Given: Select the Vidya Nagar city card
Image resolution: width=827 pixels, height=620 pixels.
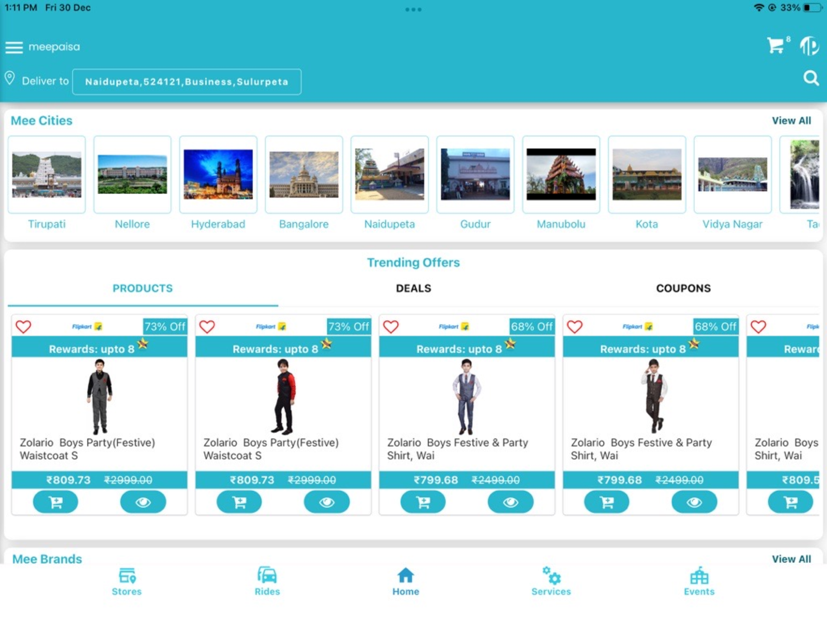Looking at the screenshot, I should pyautogui.click(x=733, y=175).
